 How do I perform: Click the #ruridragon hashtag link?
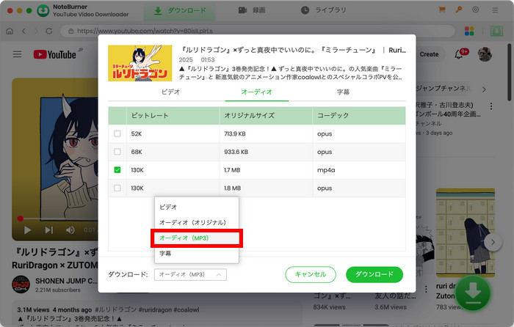pyautogui.click(x=154, y=309)
